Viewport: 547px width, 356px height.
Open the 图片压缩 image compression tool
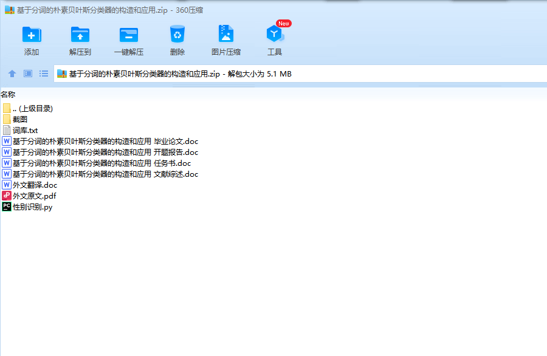click(225, 34)
